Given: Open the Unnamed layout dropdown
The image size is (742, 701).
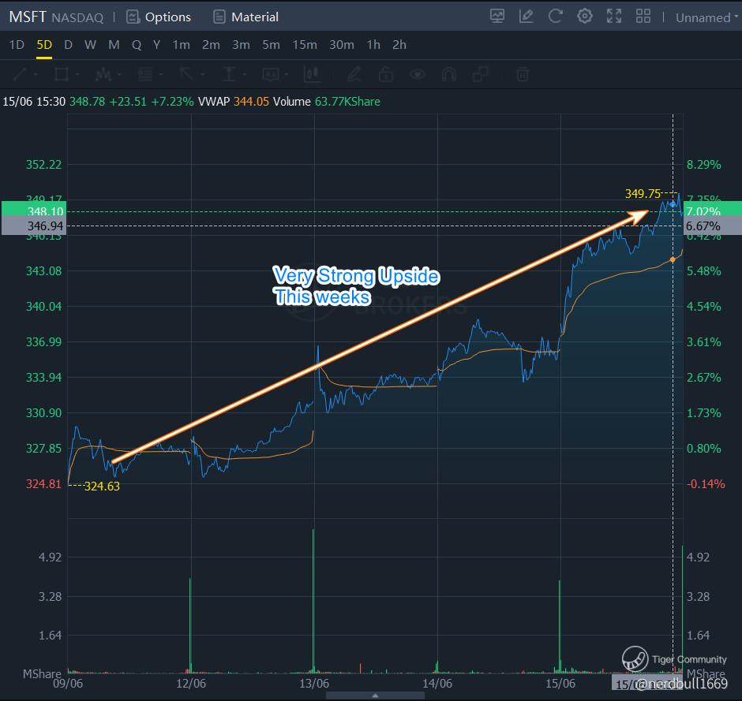Looking at the screenshot, I should [706, 17].
